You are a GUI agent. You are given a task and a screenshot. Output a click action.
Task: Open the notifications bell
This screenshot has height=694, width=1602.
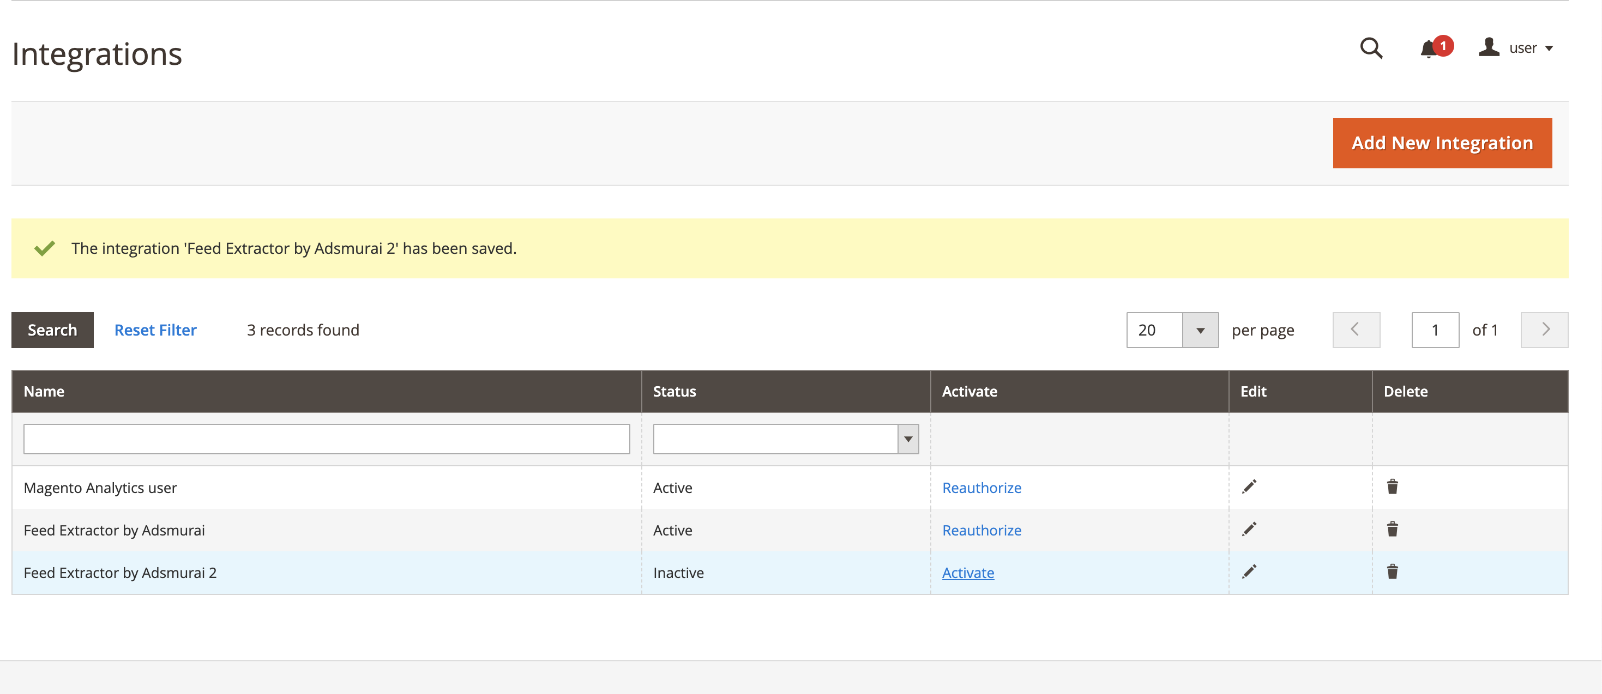pyautogui.click(x=1429, y=48)
